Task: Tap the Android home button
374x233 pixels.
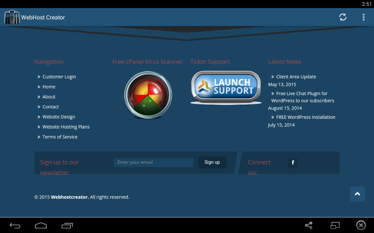Action: (x=41, y=225)
